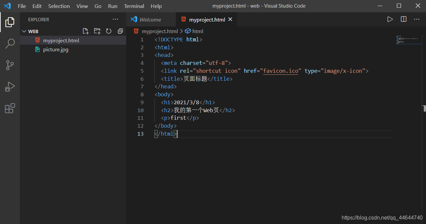Open the View menu

click(x=82, y=6)
